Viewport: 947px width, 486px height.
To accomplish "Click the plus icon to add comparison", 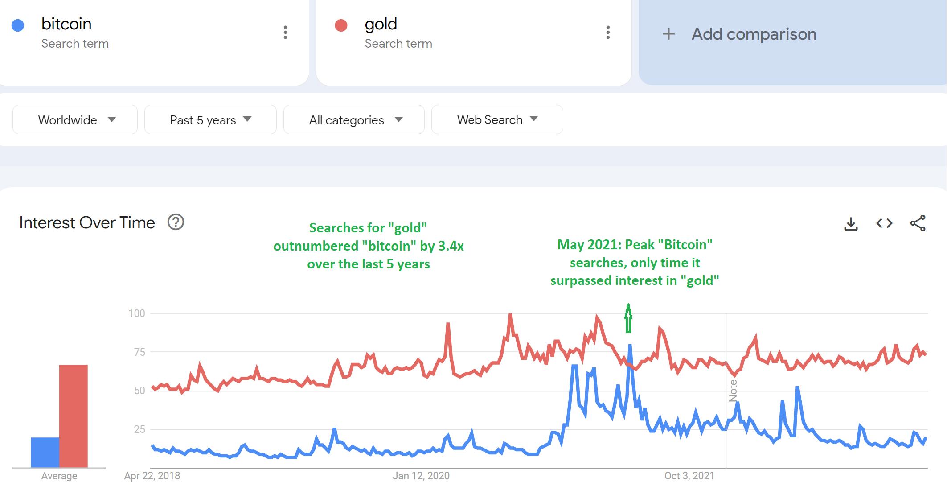I will coord(668,34).
